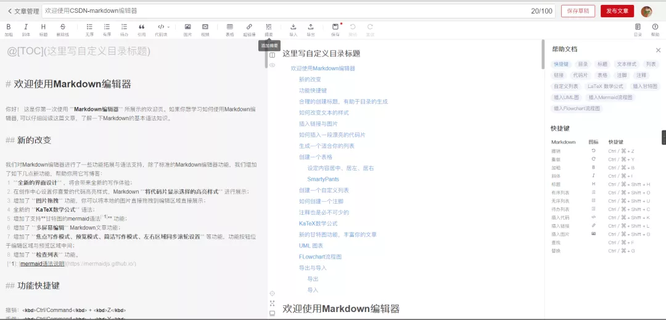The image size is (666, 320).
Task: Apply strikethrough (删除线) formatting
Action: 63,30
